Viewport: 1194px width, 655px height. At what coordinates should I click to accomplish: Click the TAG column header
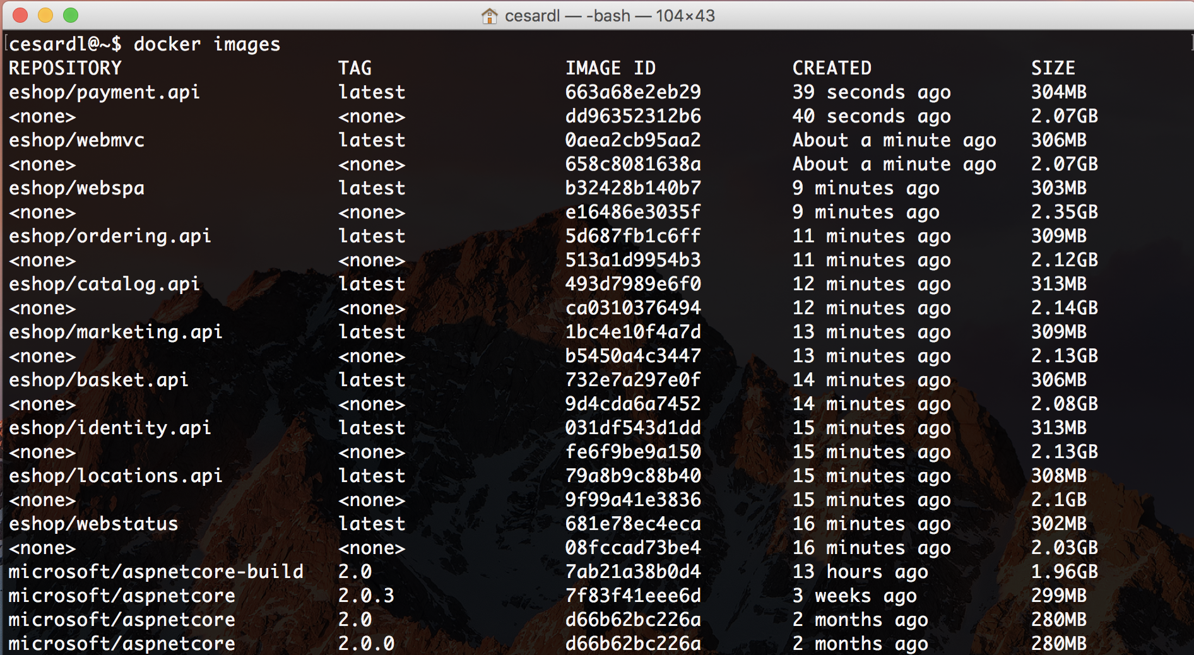click(355, 68)
